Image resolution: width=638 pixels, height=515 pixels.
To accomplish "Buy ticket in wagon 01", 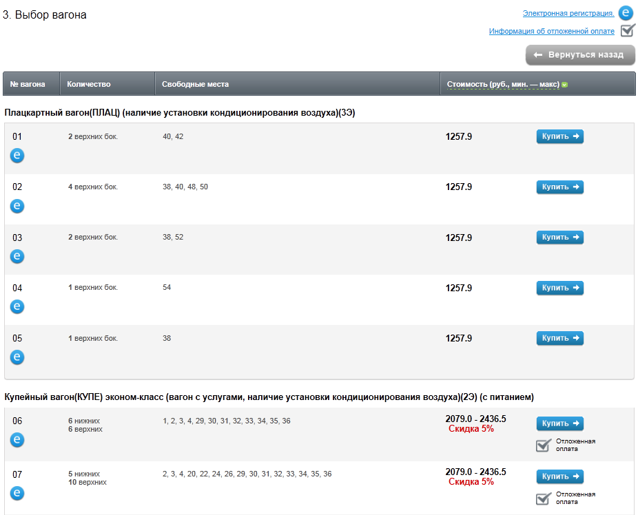I will (x=560, y=136).
